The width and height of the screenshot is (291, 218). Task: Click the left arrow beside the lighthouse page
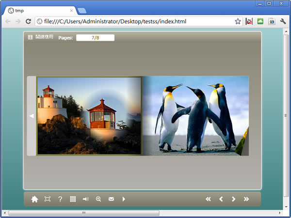pos(32,116)
